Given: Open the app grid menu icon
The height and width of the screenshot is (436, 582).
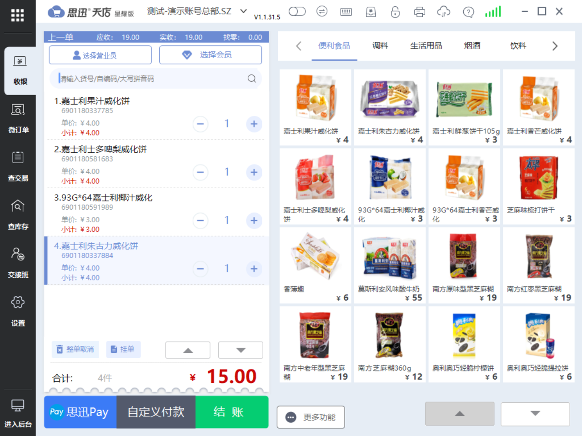Looking at the screenshot, I should pos(17,15).
